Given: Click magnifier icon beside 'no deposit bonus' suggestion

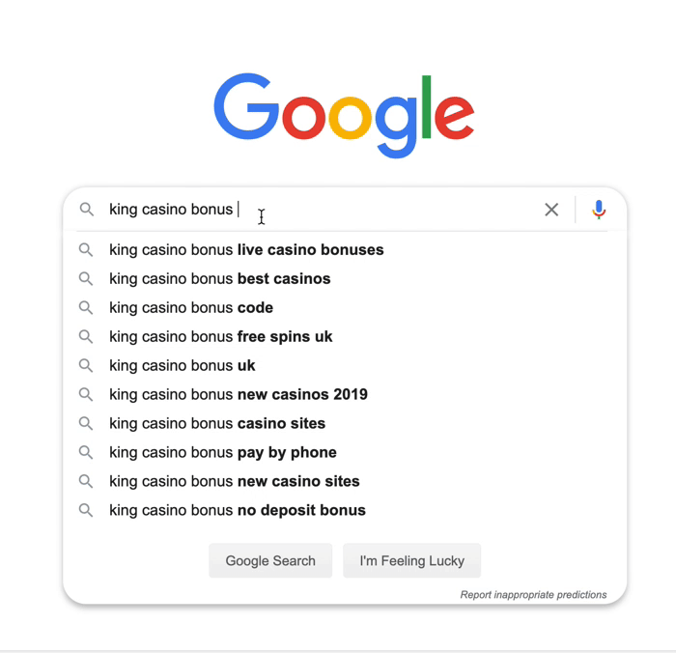Looking at the screenshot, I should coord(86,511).
